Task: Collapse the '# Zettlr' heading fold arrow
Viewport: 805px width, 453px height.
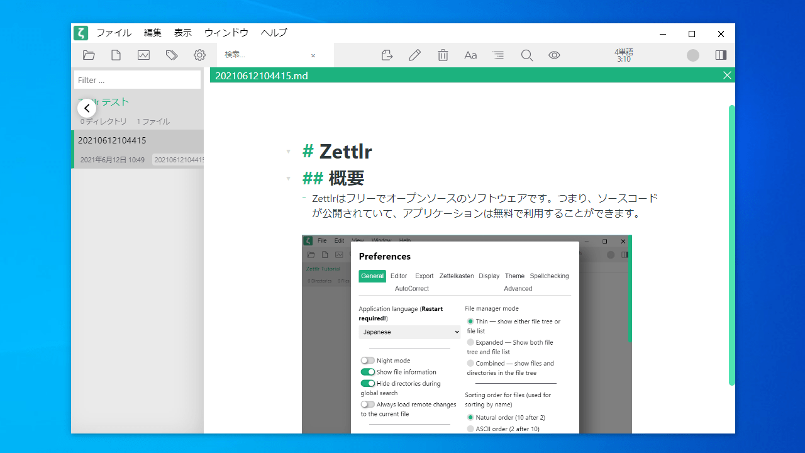Action: 289,152
